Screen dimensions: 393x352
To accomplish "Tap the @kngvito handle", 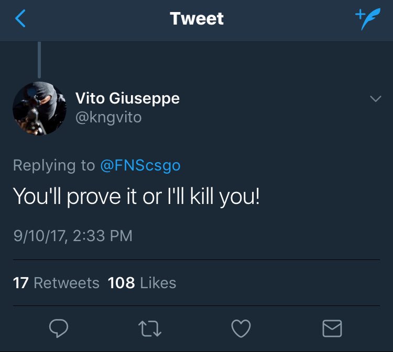I will (108, 117).
